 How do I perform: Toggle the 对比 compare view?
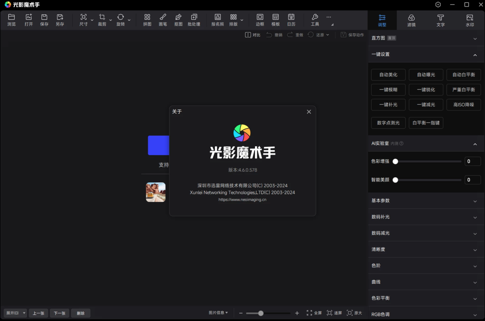252,35
